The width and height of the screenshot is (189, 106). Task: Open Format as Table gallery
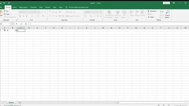click(118, 14)
